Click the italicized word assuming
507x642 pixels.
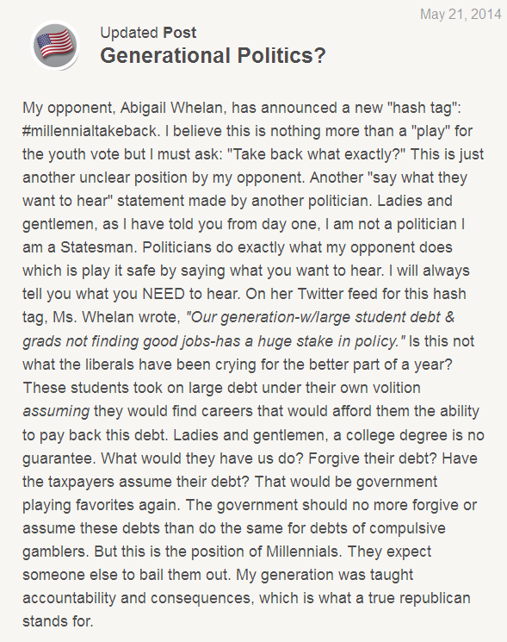pos(56,412)
